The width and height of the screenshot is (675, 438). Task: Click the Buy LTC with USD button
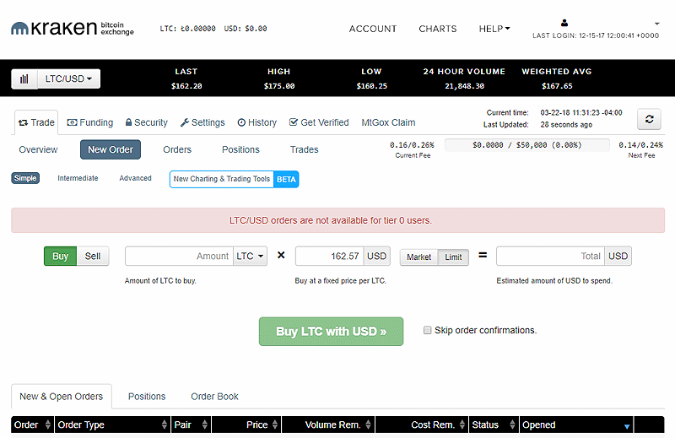(331, 332)
